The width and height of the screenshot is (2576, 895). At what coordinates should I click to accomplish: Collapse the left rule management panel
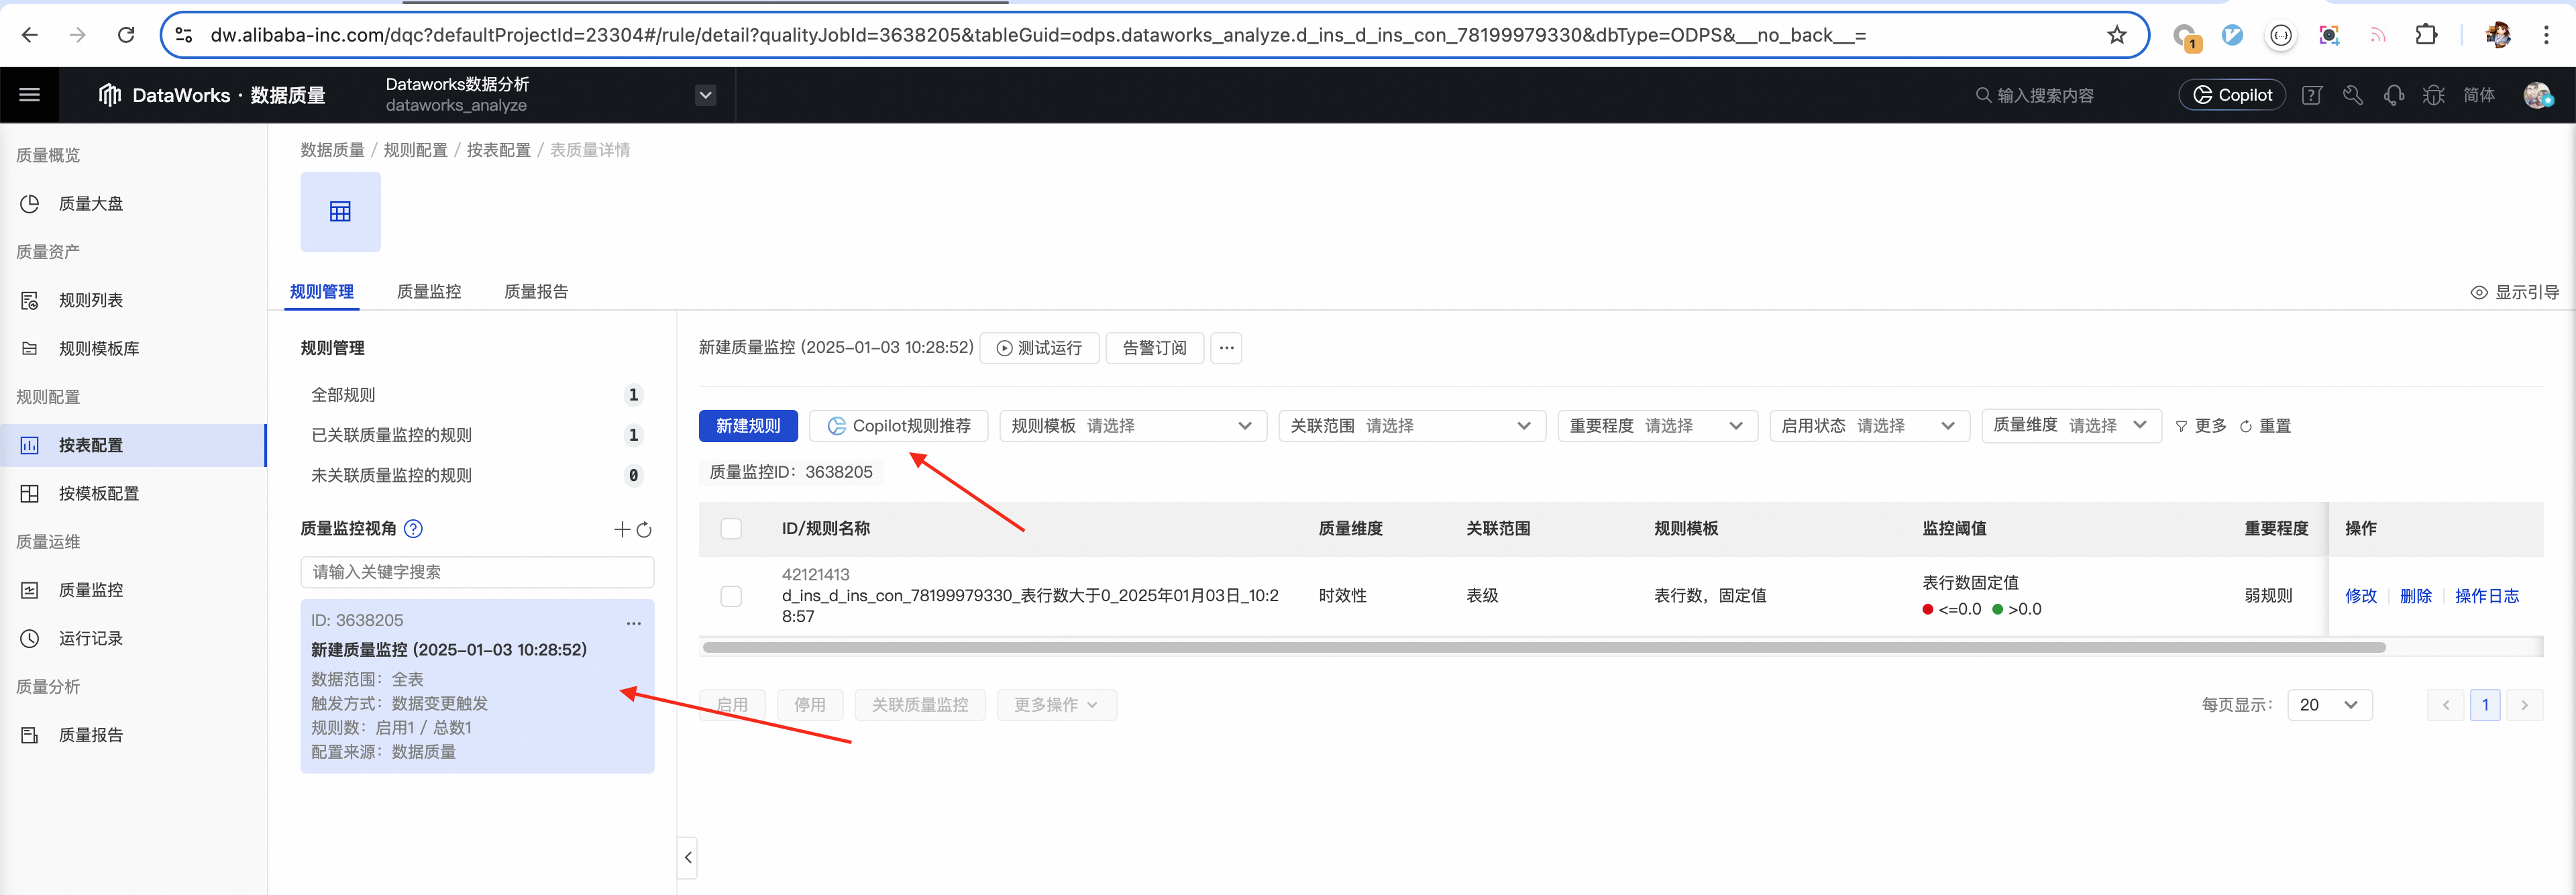(x=687, y=857)
